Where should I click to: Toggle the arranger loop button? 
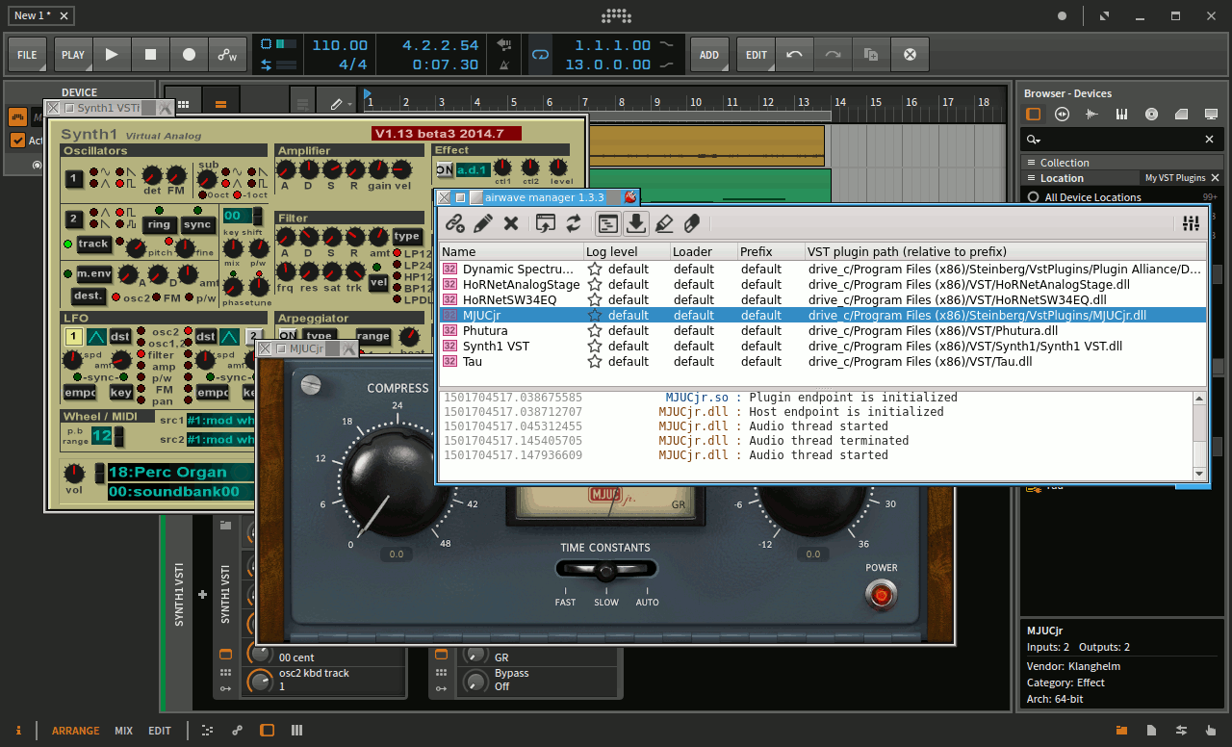[x=541, y=55]
